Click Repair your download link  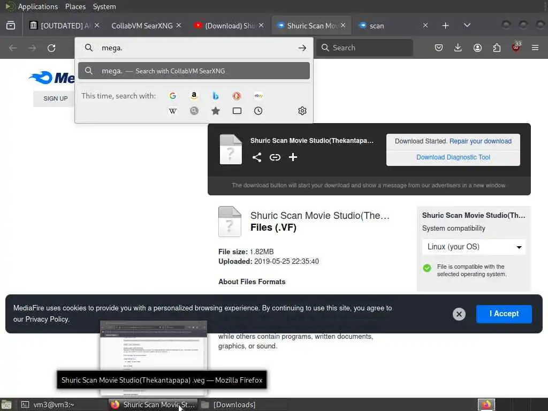point(480,141)
